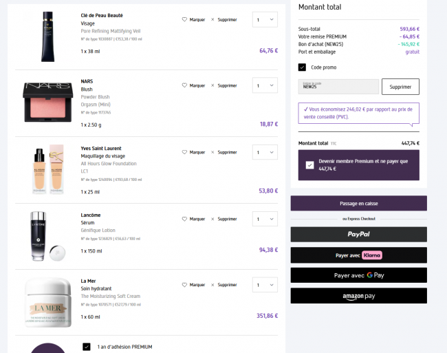Viewport: 447px width, 353px height.
Task: Remove NARS Blush via the X icon
Action: point(212,85)
